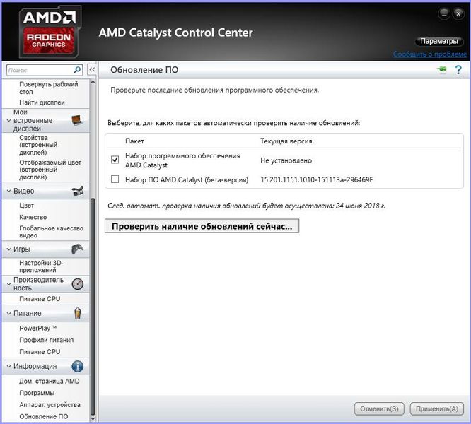The image size is (471, 424).
Task: Click the search magnifier icon
Action: tap(77, 70)
